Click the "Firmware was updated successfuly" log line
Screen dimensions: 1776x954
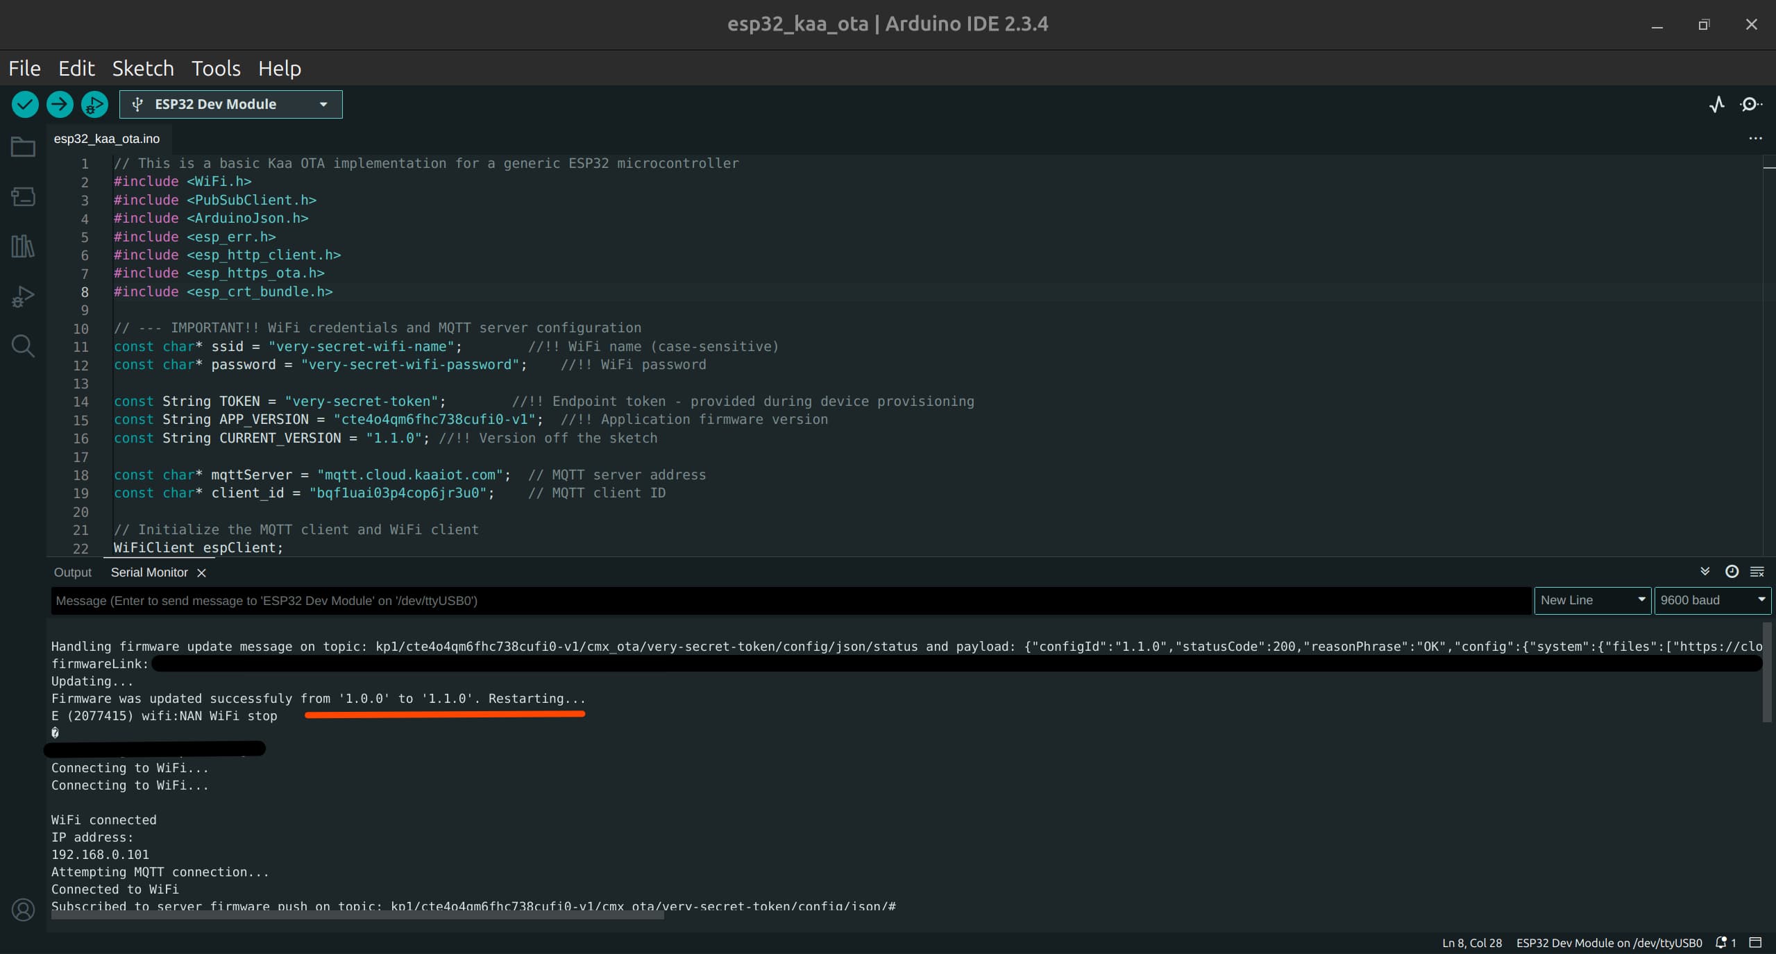coord(318,699)
